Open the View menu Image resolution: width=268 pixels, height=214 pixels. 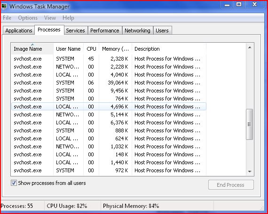(x=50, y=18)
